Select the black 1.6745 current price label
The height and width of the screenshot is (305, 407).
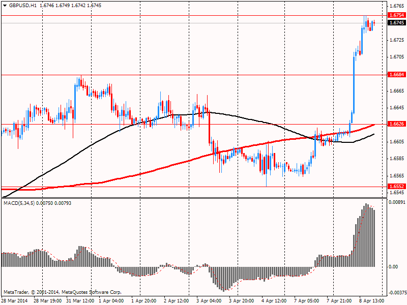click(x=397, y=23)
